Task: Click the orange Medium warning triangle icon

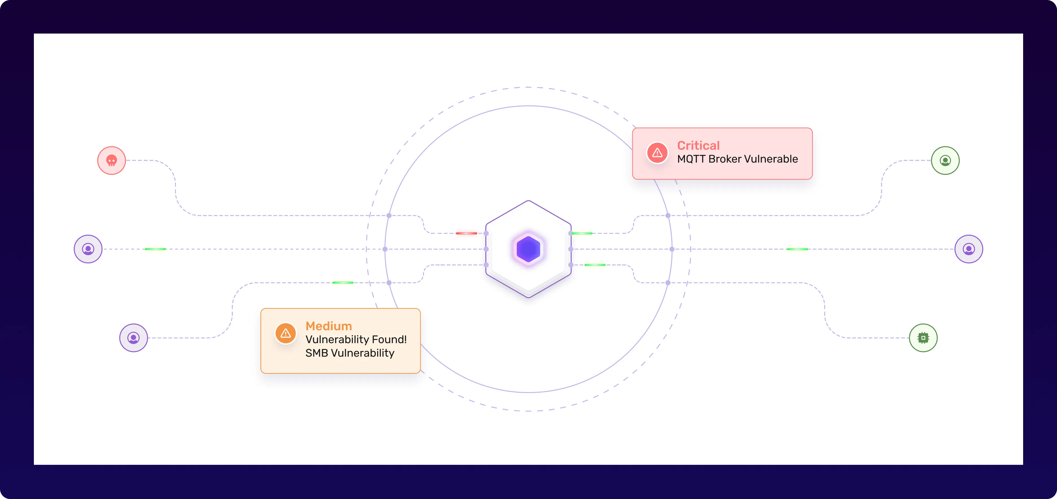Action: click(x=286, y=334)
